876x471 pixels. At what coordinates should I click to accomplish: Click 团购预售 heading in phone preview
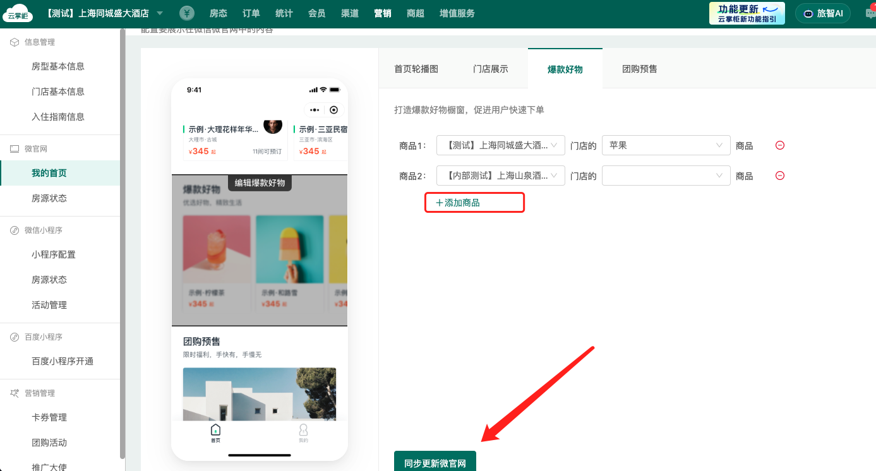[x=201, y=342]
